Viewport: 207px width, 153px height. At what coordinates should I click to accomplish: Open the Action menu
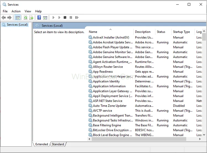(x=16, y=11)
